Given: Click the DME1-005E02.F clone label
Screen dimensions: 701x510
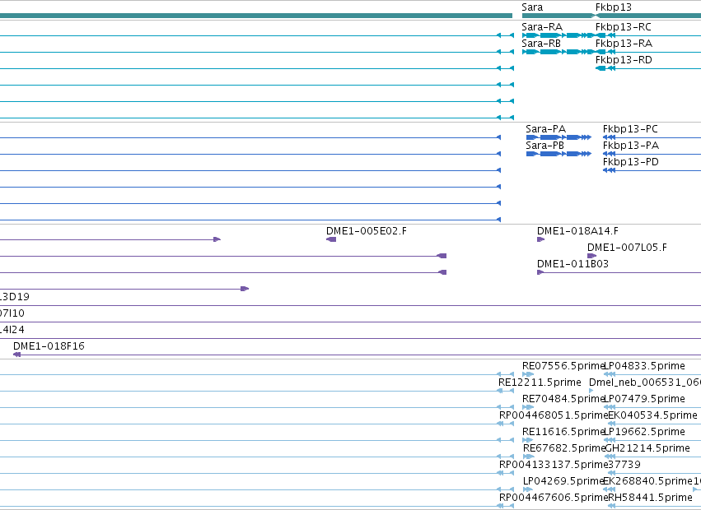Looking at the screenshot, I should (x=367, y=231).
